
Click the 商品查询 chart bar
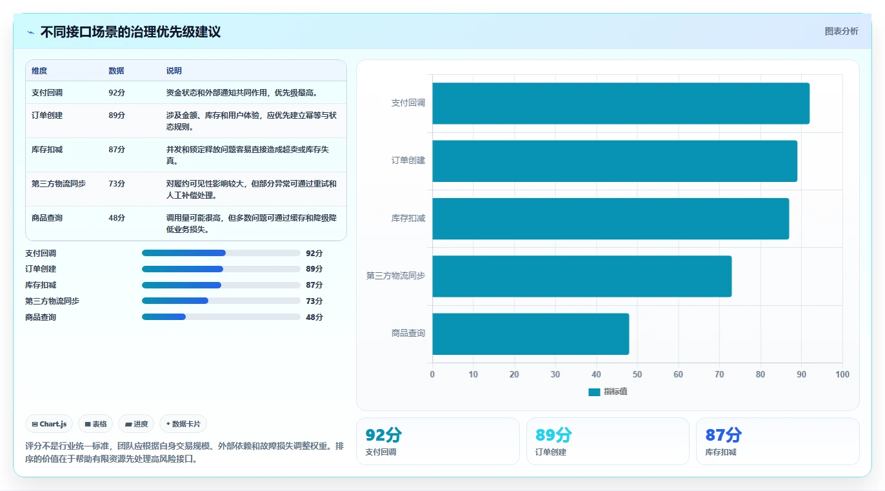[x=530, y=334]
